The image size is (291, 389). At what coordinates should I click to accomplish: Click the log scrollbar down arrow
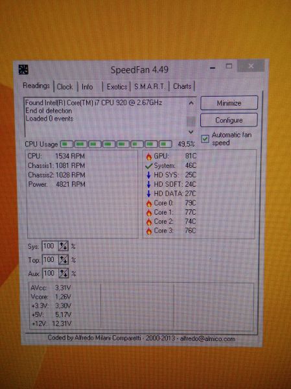191,132
